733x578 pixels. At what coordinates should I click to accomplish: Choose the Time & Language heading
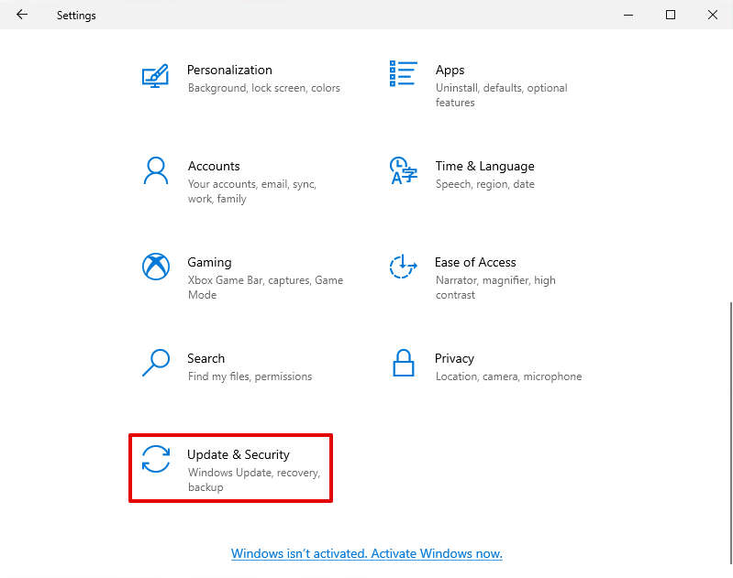(x=484, y=166)
